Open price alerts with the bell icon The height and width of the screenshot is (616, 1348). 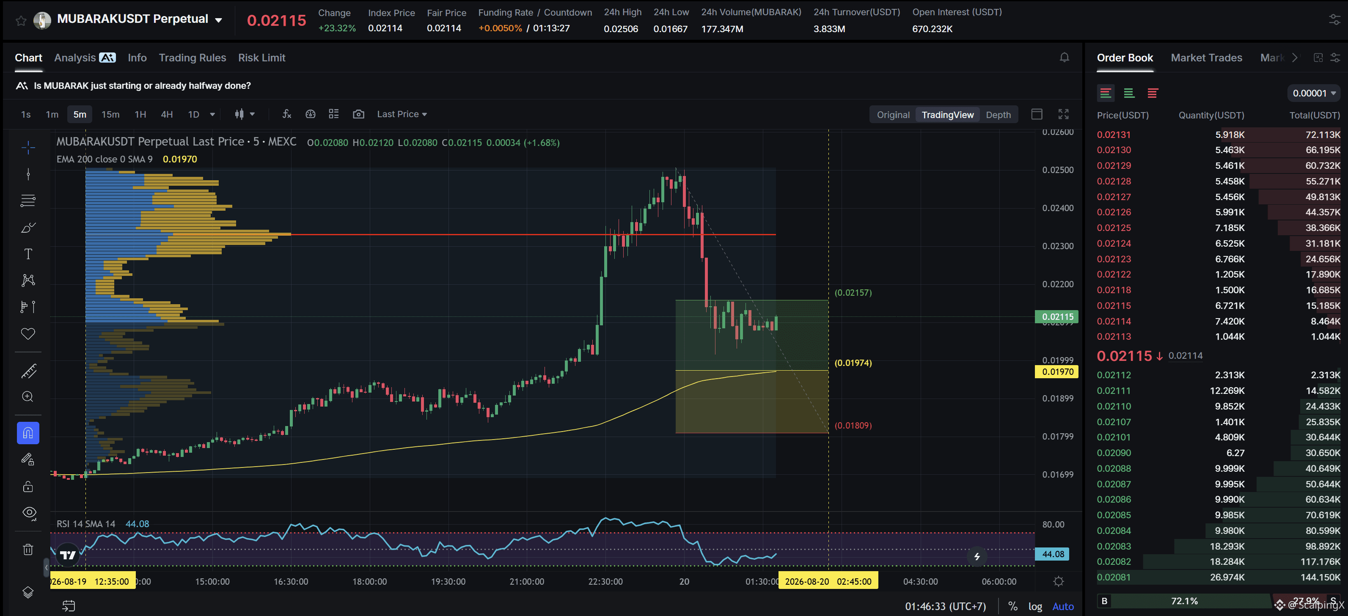pos(1064,58)
